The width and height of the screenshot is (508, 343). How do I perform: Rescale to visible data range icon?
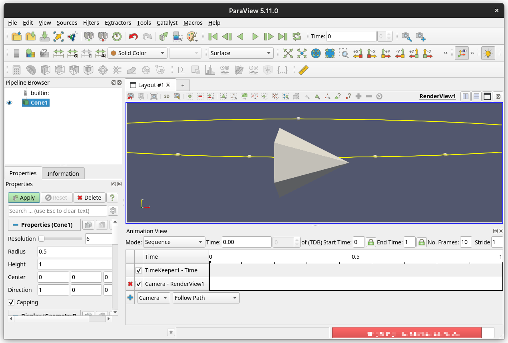pos(100,53)
